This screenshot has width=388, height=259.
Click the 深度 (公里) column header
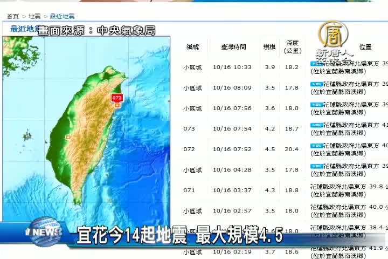(x=293, y=47)
